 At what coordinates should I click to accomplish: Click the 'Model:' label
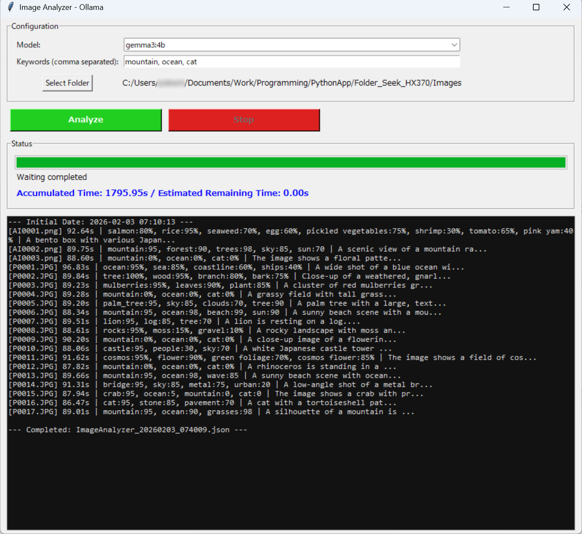click(28, 45)
